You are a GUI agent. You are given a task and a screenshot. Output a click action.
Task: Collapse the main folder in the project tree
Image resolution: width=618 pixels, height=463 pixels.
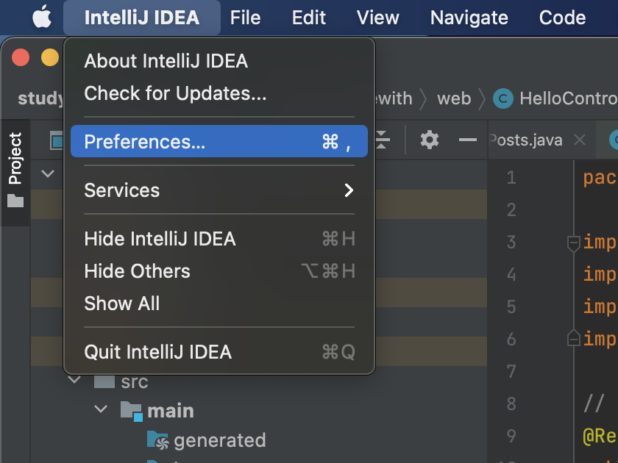pyautogui.click(x=101, y=409)
